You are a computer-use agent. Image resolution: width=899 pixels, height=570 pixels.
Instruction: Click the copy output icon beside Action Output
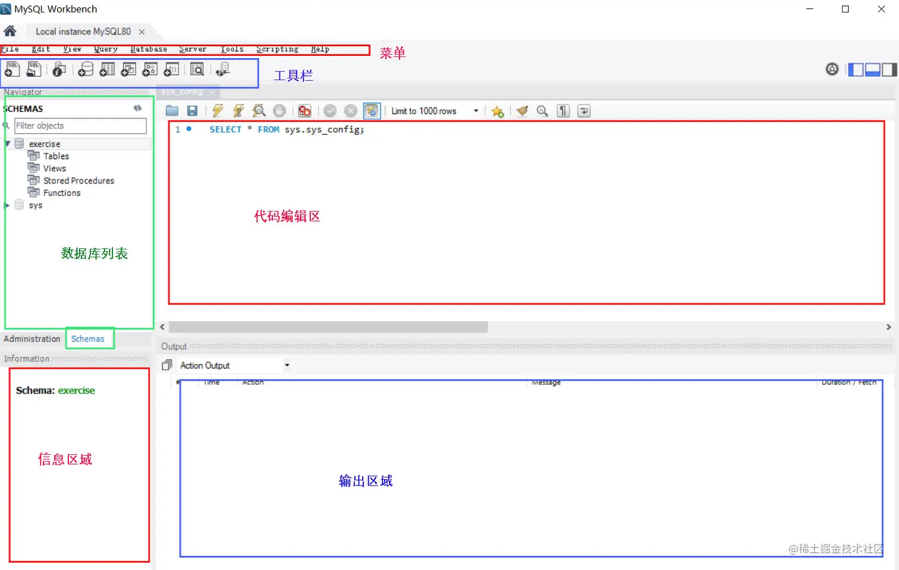167,365
